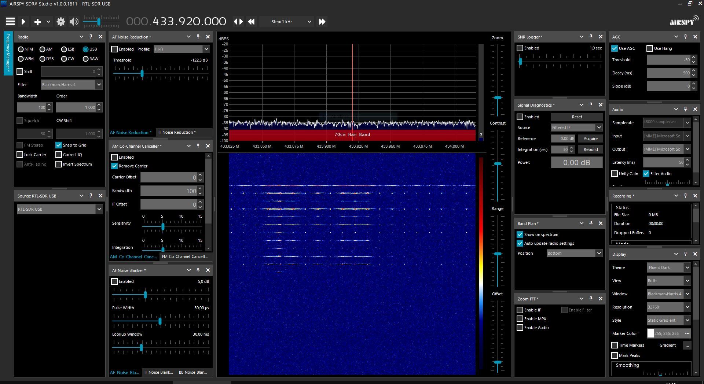
Task: Toggle Snap to Grid checkbox
Action: [x=59, y=145]
